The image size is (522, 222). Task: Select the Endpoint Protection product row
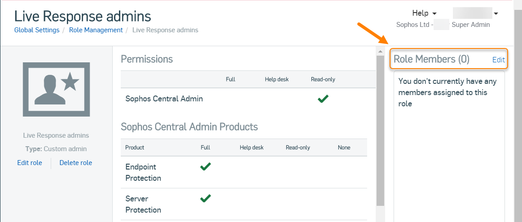[x=143, y=172]
